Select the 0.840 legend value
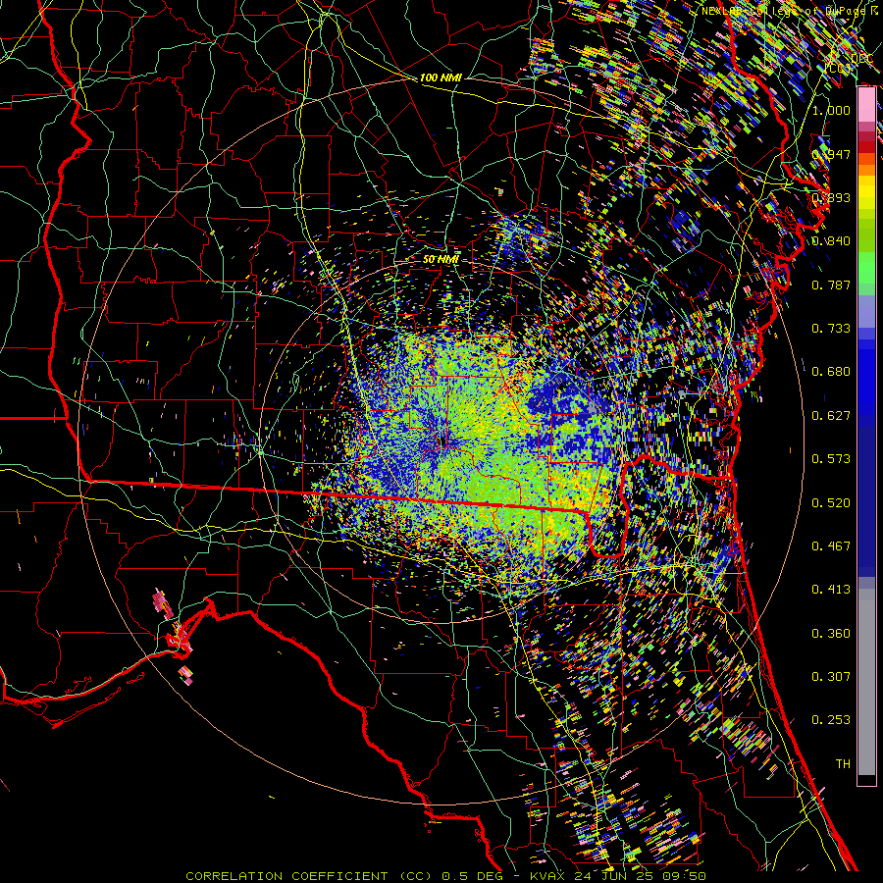Image resolution: width=883 pixels, height=883 pixels. [x=831, y=241]
